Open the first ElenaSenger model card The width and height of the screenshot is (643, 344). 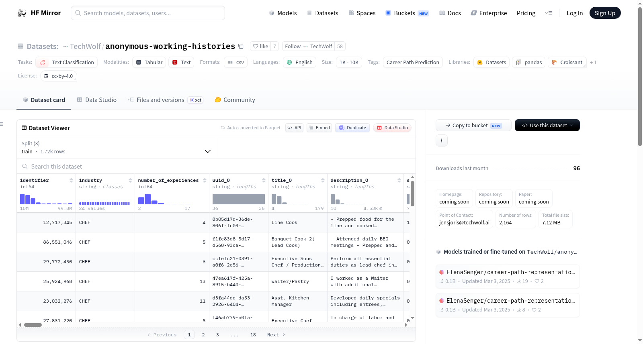tap(508, 276)
